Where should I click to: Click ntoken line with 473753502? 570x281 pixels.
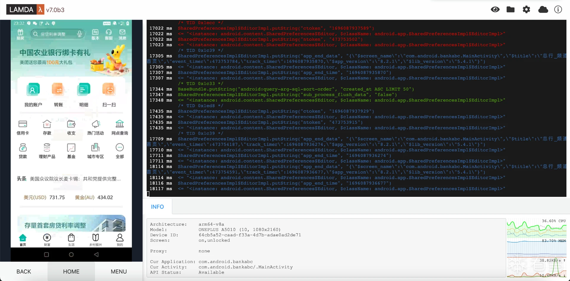click(x=270, y=39)
